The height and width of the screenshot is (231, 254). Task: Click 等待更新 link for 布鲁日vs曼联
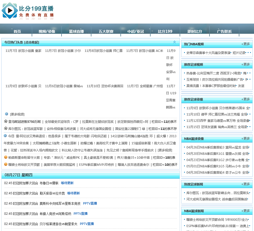coord(67,183)
